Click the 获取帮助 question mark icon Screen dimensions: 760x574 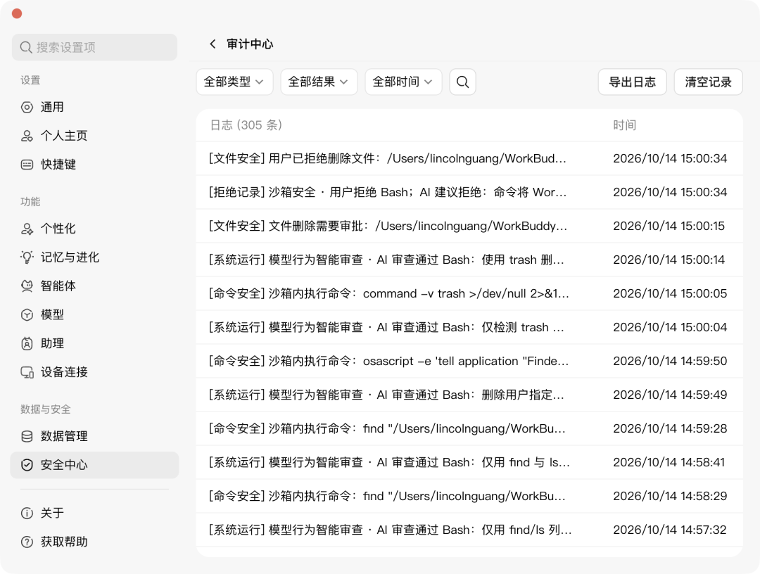click(27, 542)
